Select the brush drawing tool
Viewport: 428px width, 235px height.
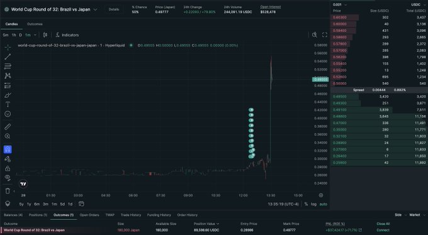click(8, 95)
